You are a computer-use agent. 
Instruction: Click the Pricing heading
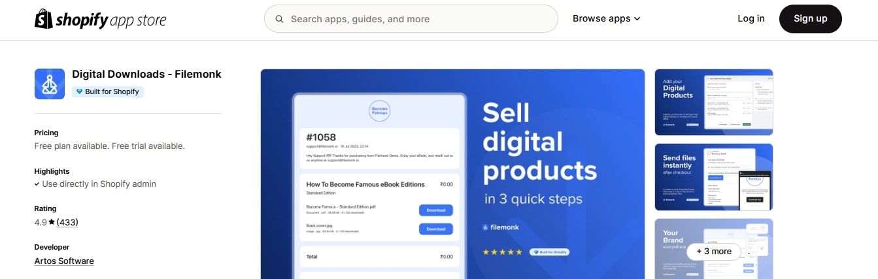46,133
